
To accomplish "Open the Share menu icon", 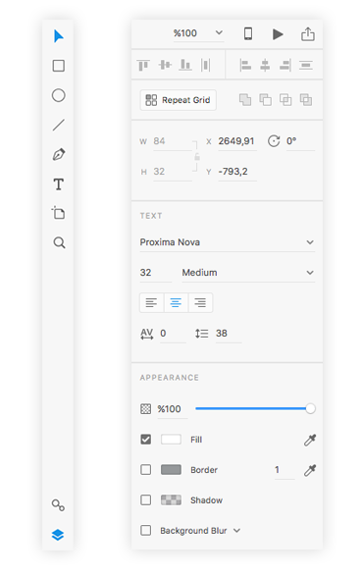I will pos(308,33).
